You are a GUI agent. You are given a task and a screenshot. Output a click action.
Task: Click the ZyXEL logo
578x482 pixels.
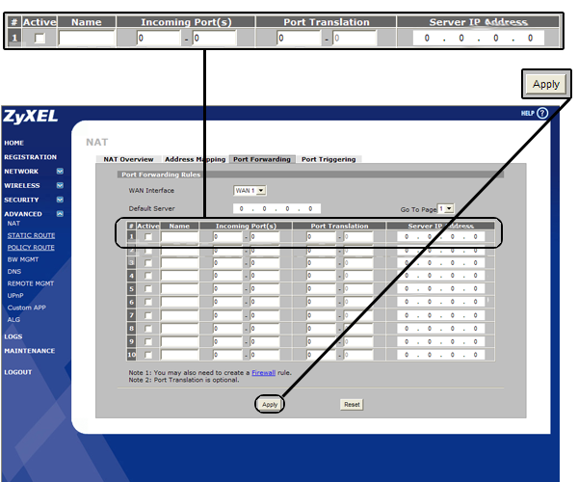[x=30, y=117]
